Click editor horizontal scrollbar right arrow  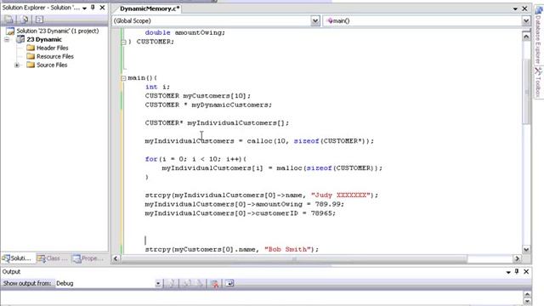517,258
